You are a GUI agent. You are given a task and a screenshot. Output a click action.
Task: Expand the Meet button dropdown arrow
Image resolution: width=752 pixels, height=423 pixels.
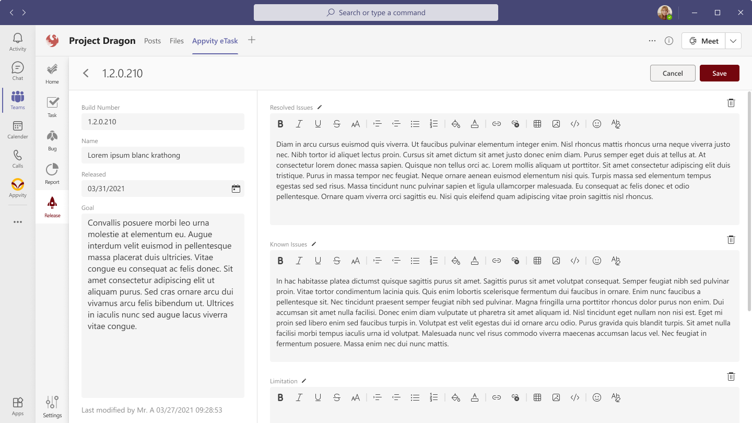pyautogui.click(x=733, y=40)
